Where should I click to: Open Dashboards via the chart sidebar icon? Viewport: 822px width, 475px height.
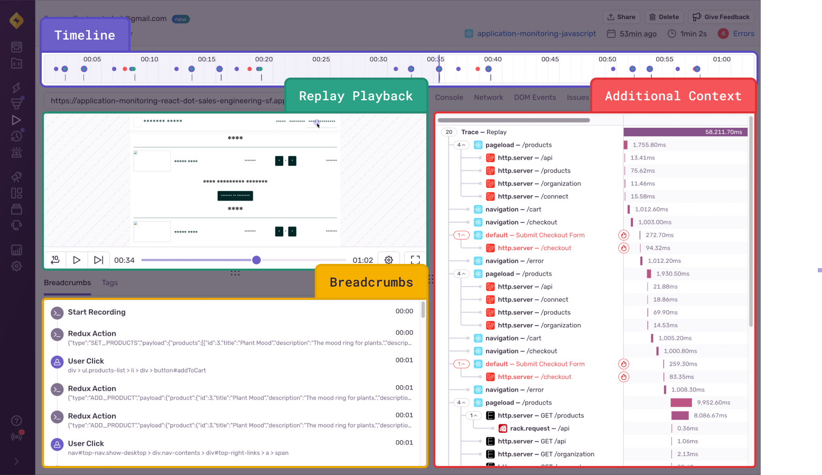(16, 250)
